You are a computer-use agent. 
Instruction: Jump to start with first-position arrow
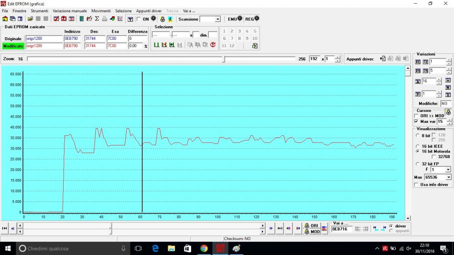click(x=5, y=228)
